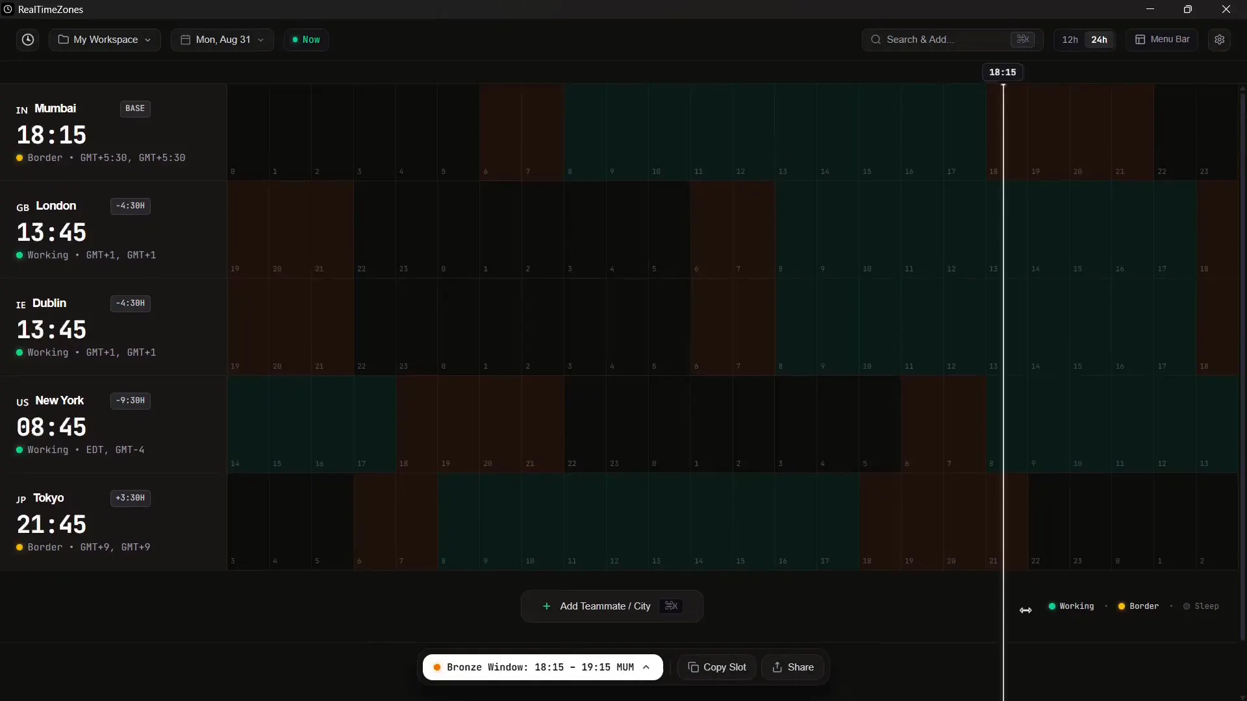
Task: Switch to 24h time format
Action: coord(1099,40)
